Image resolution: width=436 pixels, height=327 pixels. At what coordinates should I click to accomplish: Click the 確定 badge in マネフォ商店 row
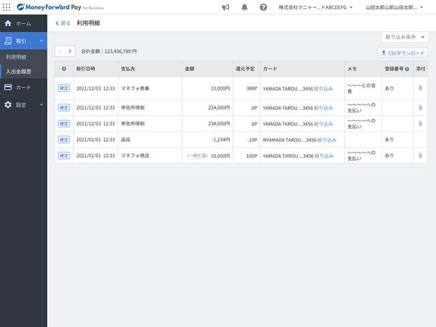tap(64, 156)
